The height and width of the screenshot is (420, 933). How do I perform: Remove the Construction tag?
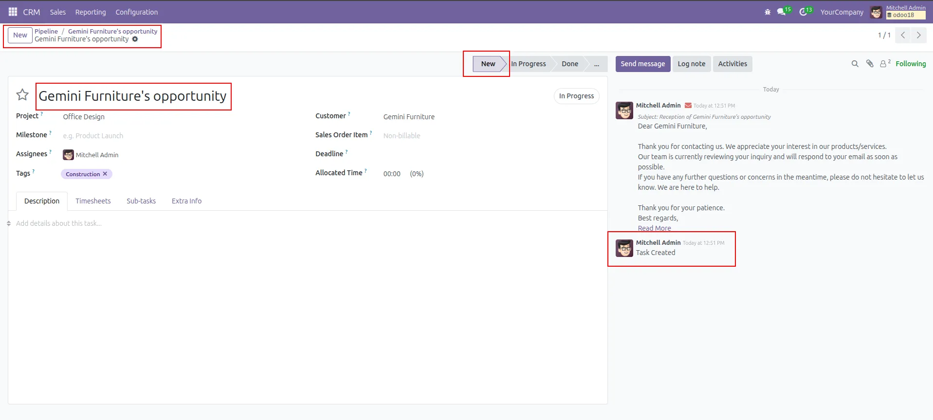(105, 174)
